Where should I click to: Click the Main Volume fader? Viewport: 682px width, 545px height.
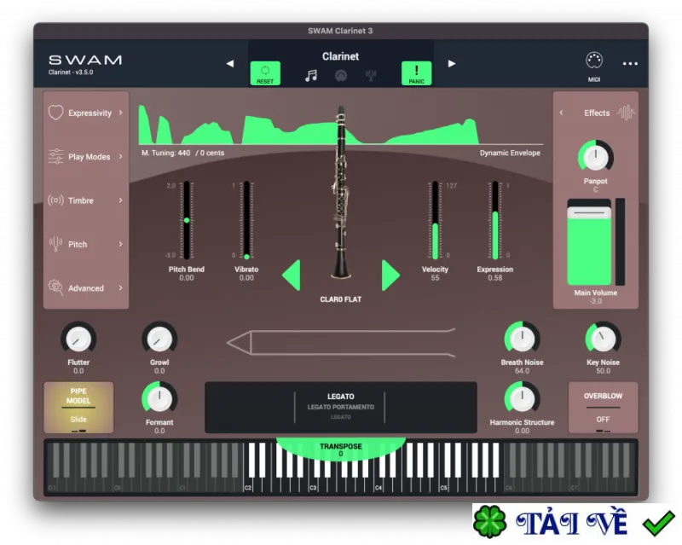[589, 242]
